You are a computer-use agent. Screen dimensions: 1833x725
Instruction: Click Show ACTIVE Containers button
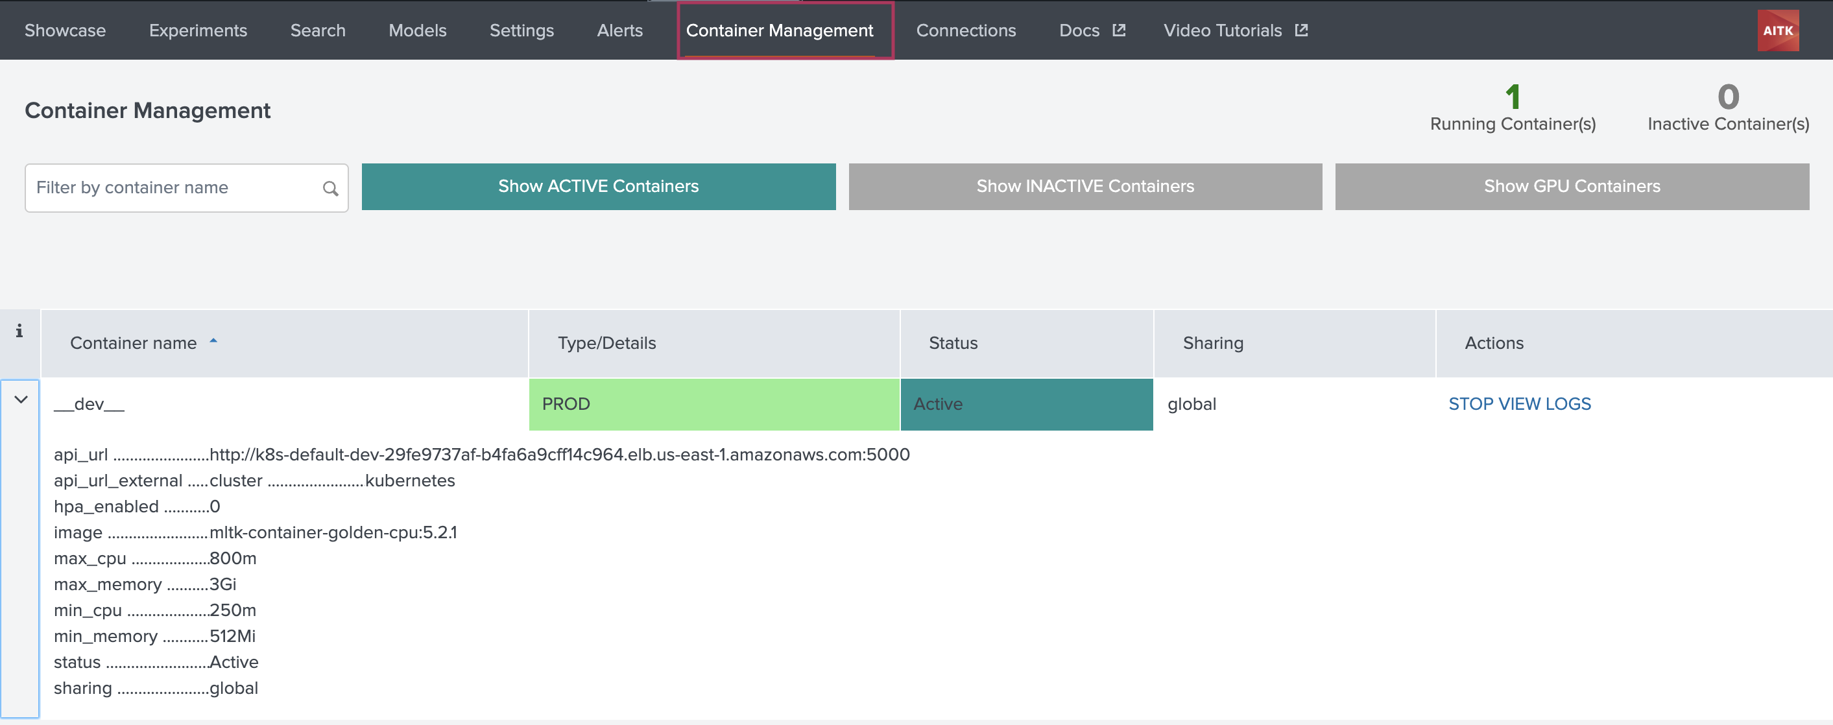[x=599, y=186]
